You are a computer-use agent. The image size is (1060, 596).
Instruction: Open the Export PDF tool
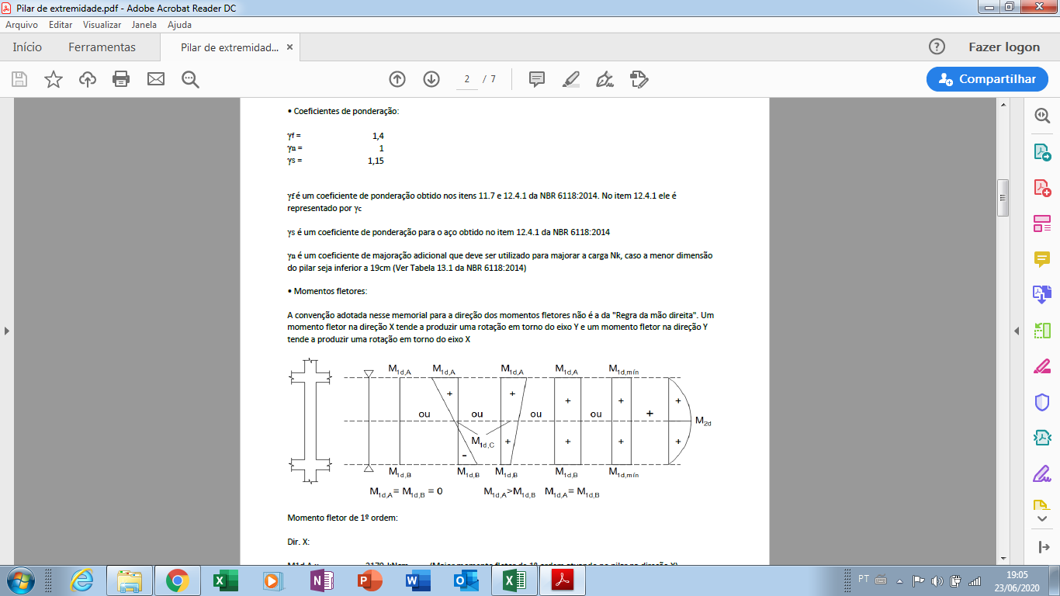click(1041, 151)
